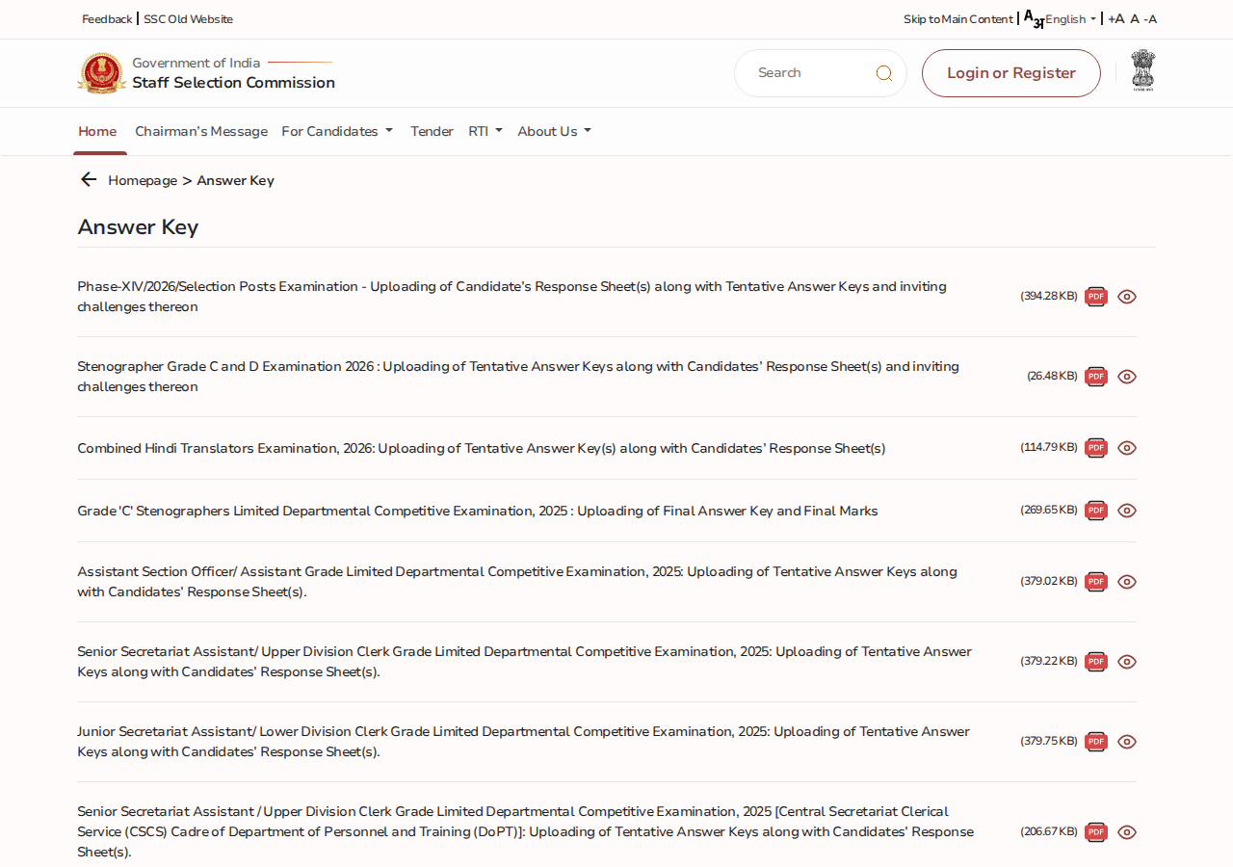
Task: Preview Stenographer Grade C and D 2026 notice
Action: click(x=1127, y=377)
